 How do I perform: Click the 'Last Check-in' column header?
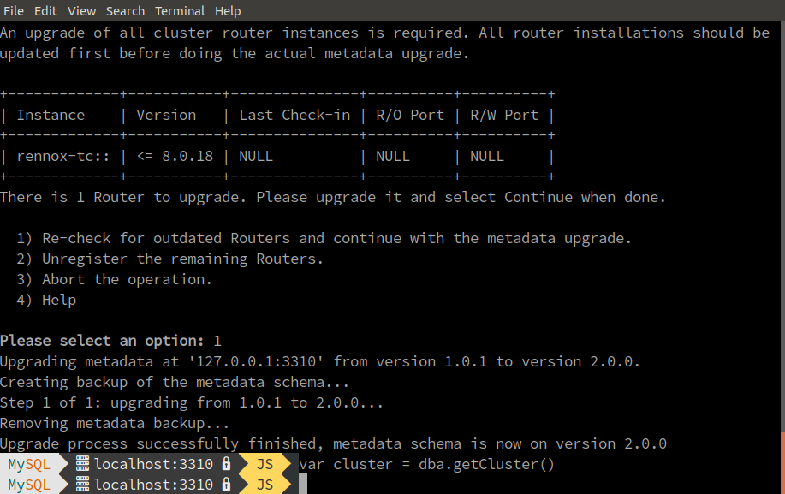(294, 115)
